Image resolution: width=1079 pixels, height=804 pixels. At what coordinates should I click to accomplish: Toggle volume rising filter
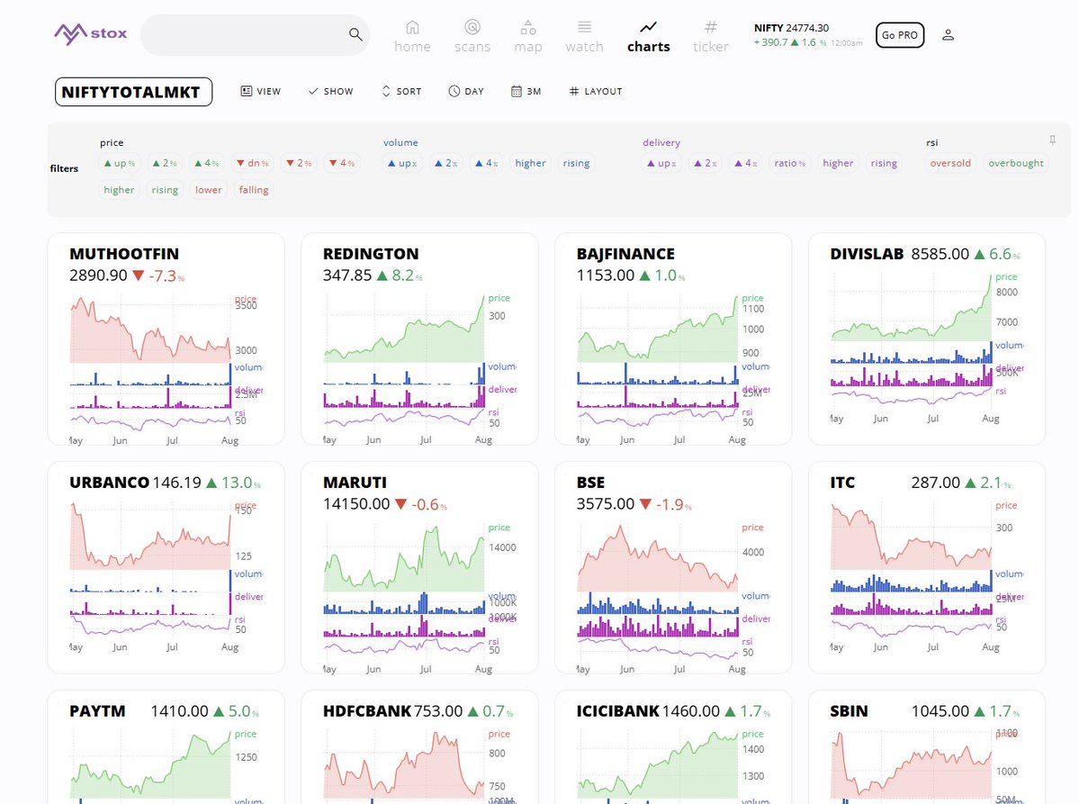[x=576, y=163]
